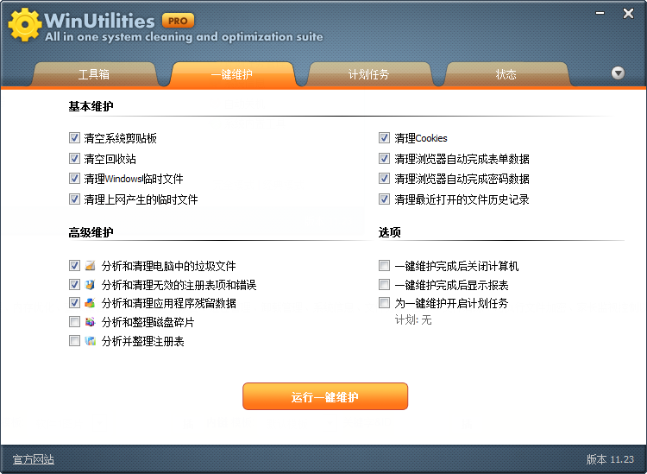Go to the 状态 tab

506,74
